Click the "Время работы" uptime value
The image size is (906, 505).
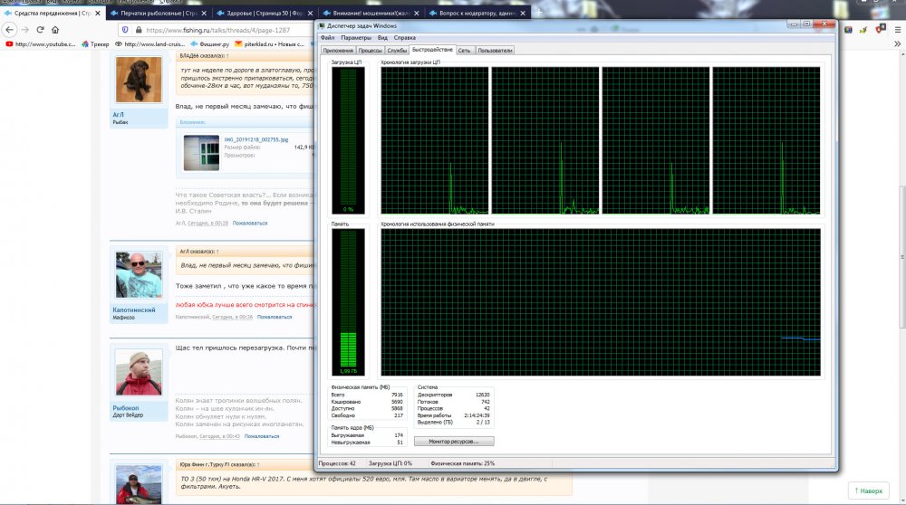477,415
